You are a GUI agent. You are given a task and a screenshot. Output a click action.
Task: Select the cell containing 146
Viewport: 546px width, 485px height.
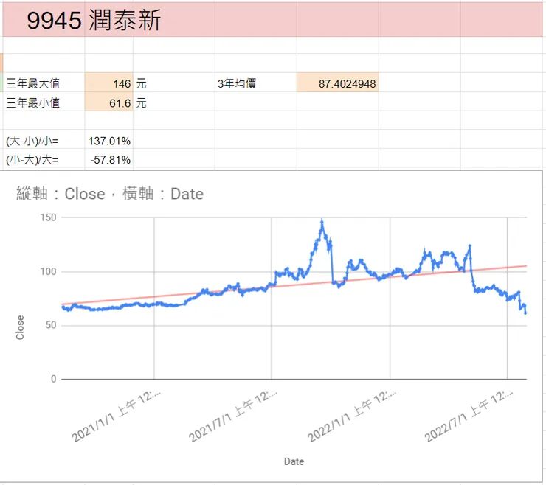(x=108, y=83)
